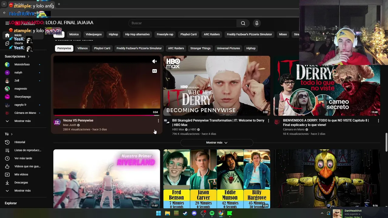The image size is (388, 218).
Task: Open Steam from the taskbar
Action: (185, 213)
